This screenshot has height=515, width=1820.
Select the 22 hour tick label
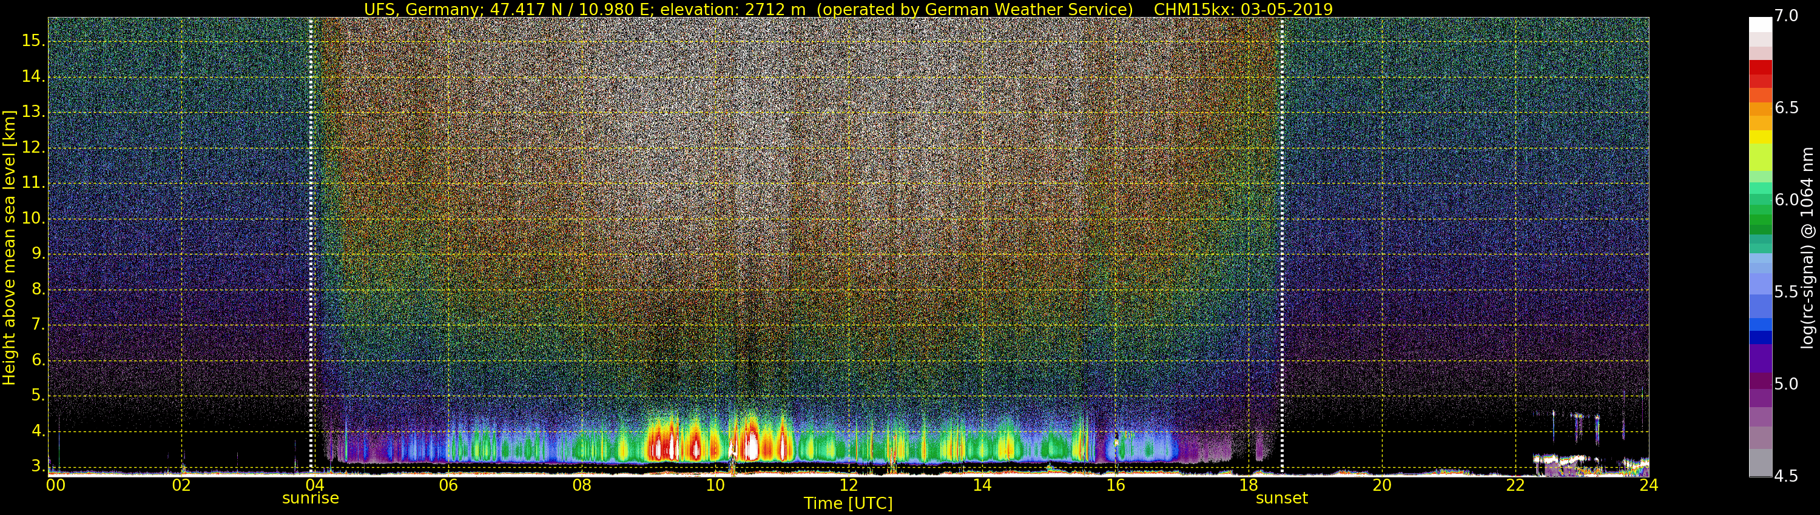point(1515,485)
